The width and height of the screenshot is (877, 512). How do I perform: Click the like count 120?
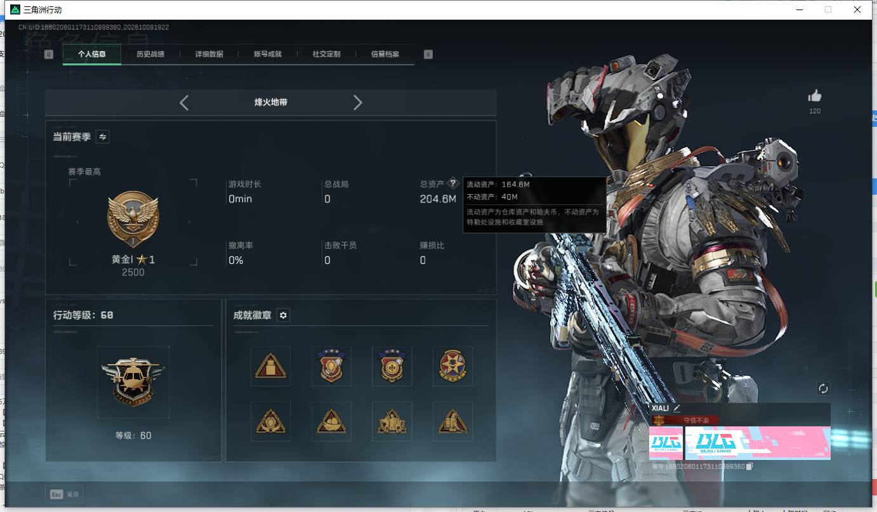click(815, 111)
